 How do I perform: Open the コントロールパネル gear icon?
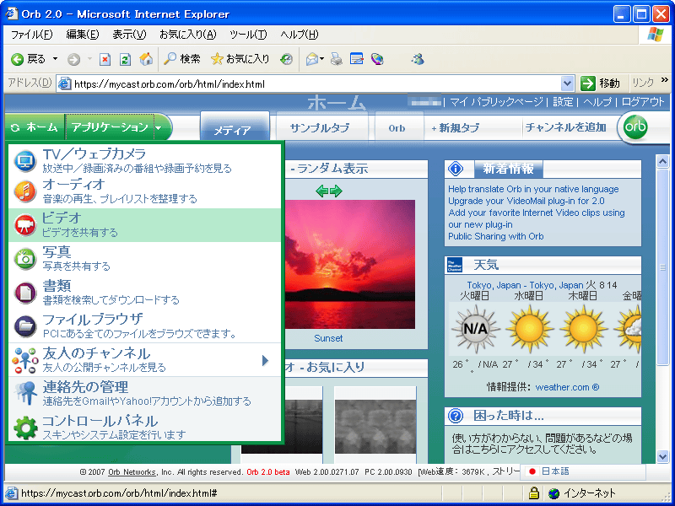25,428
